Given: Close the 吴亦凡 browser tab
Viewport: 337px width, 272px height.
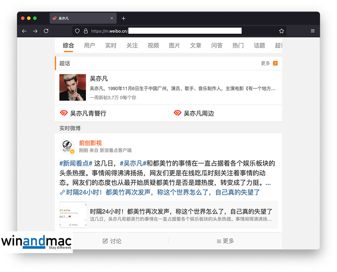Looking at the screenshot, I should click(x=112, y=18).
